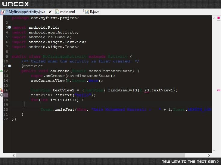Click the Java file icon on R.java tab
This screenshot has height=165, width=221.
(87, 12)
